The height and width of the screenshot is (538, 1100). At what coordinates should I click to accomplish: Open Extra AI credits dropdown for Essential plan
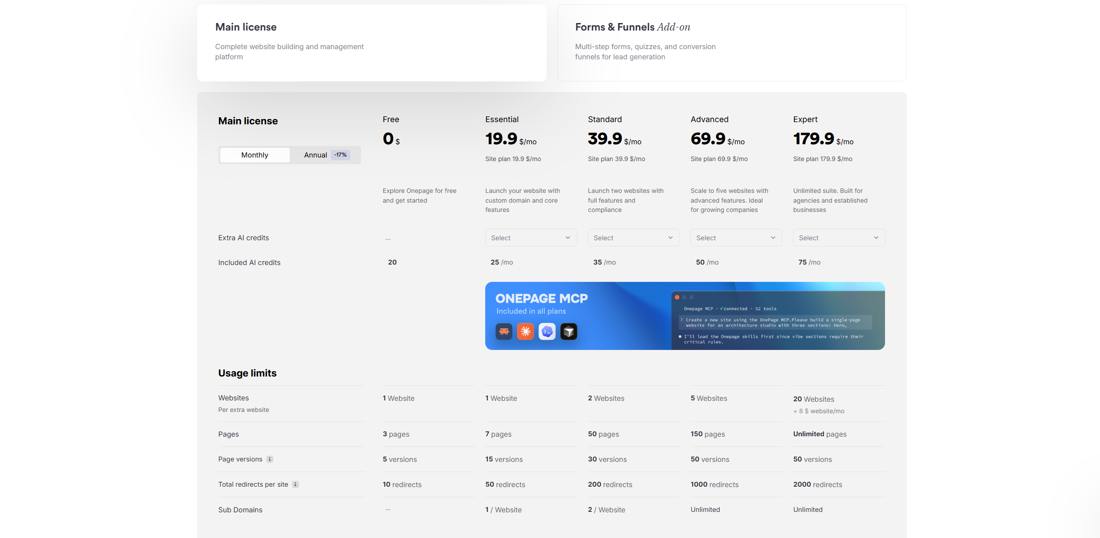531,238
